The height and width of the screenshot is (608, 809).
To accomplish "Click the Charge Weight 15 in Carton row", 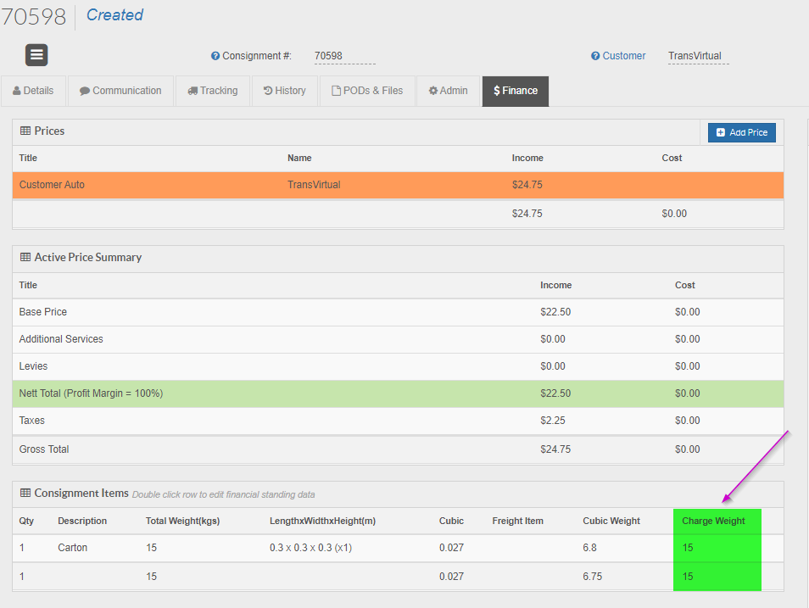I will [688, 548].
